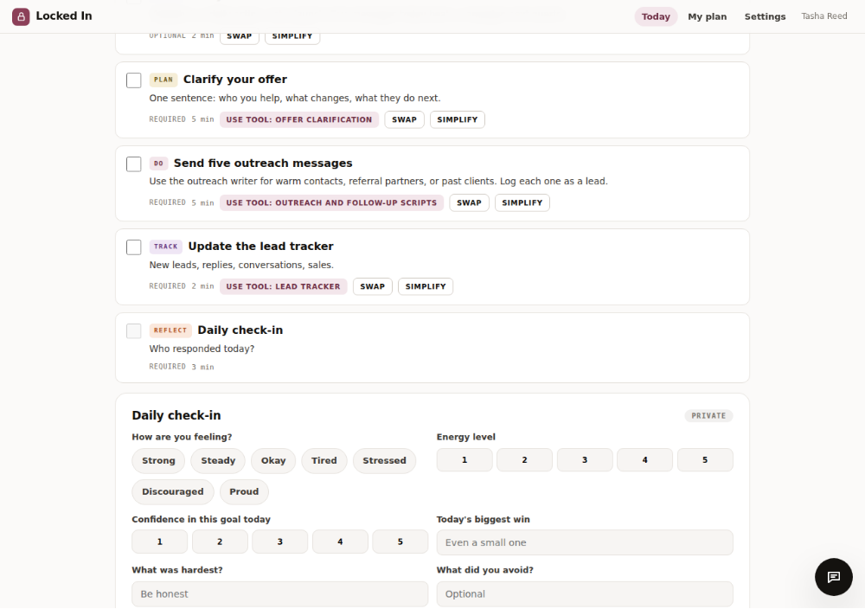This screenshot has width=865, height=609.
Task: Open Use Tool: Outreach and Follow-up Scripts
Action: pos(331,203)
